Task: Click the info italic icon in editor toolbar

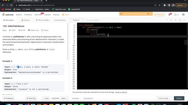Action: click(x=167, y=20)
